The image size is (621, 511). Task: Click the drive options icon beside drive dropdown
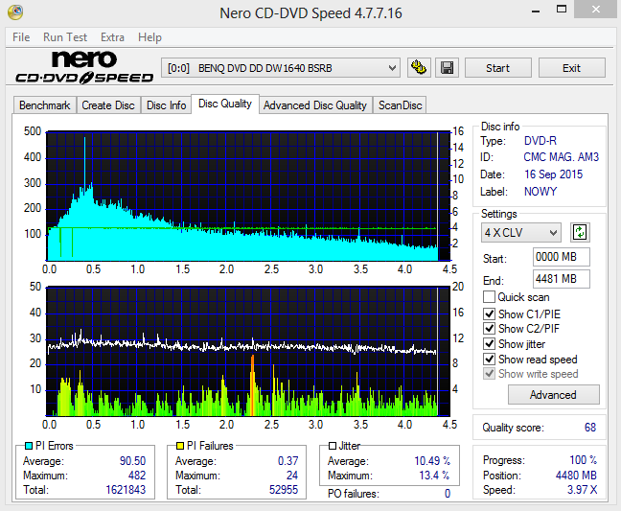419,68
